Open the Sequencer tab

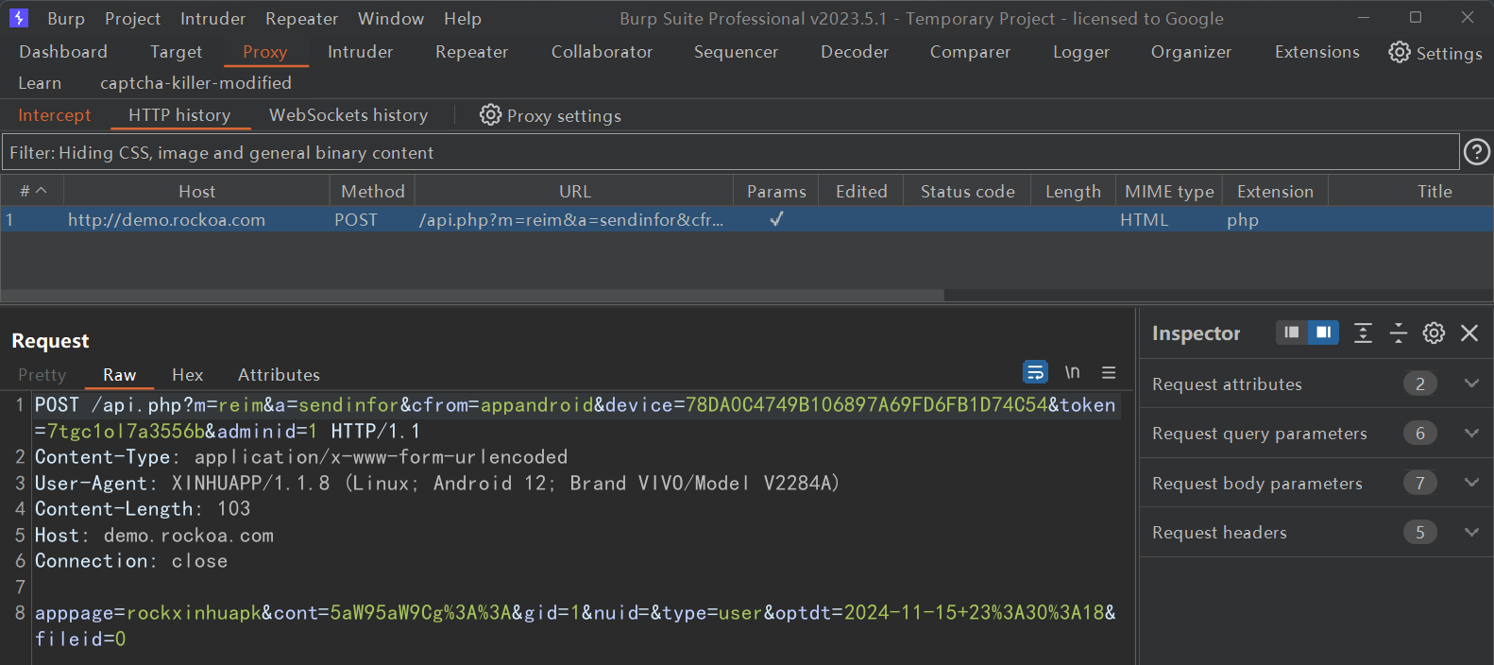point(736,52)
